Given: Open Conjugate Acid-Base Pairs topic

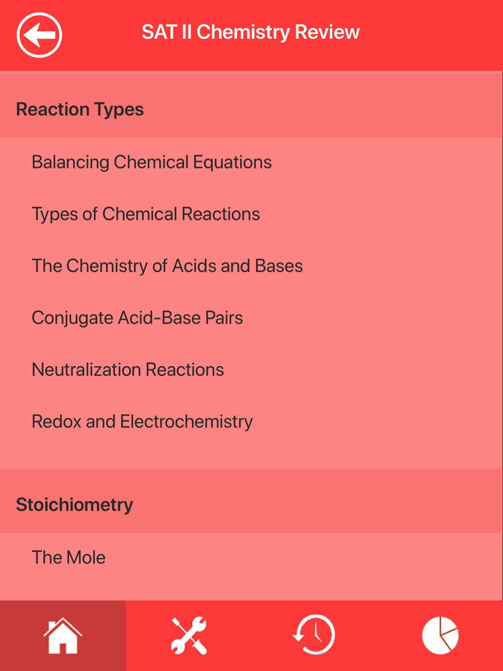Looking at the screenshot, I should [x=251, y=318].
